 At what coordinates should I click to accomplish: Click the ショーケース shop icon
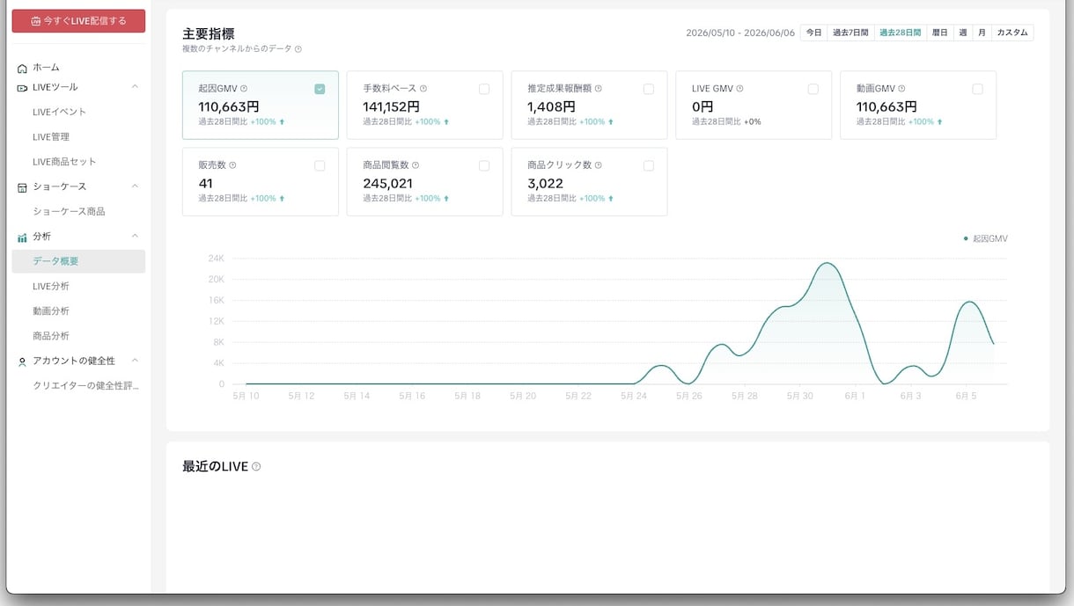(22, 187)
